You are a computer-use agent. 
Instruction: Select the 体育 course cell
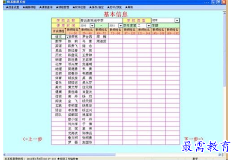point(58,78)
